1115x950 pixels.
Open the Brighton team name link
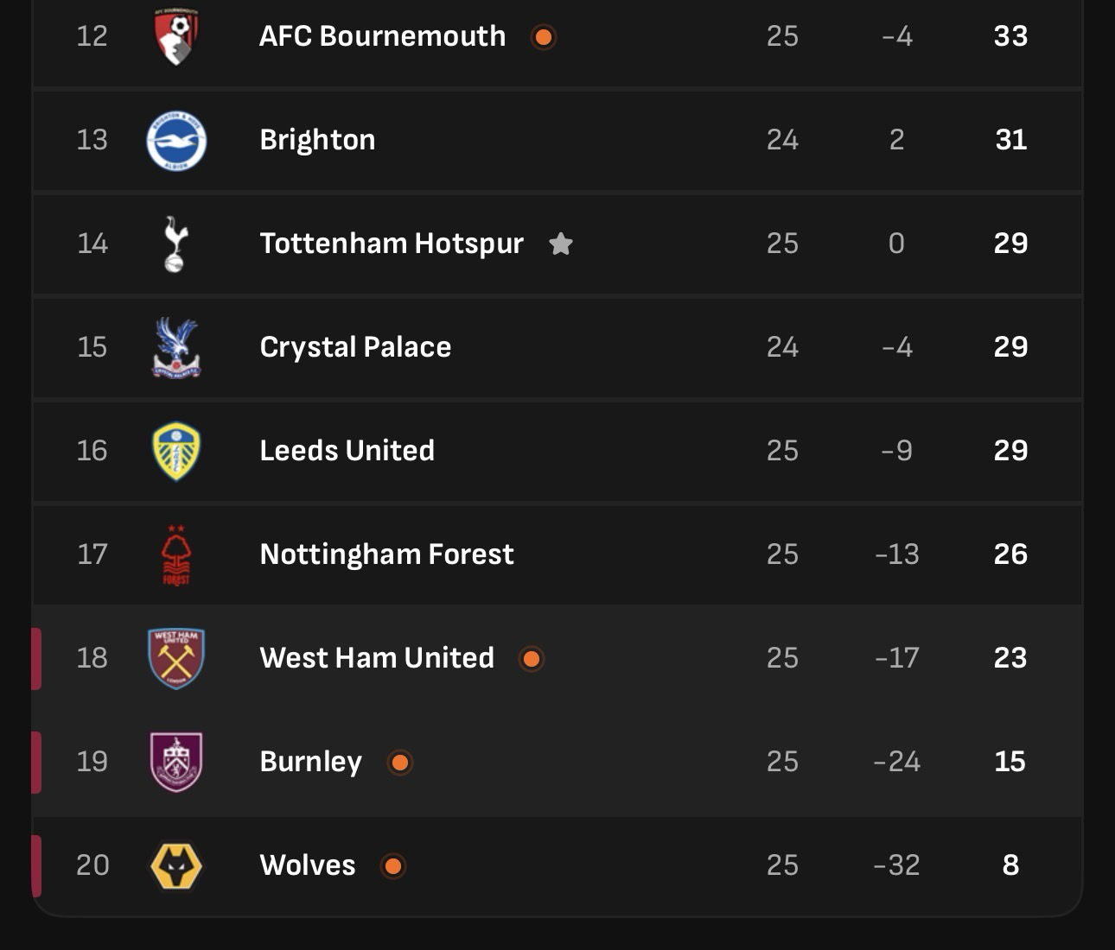pos(317,140)
